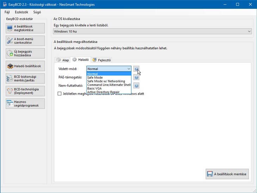Open BCD-technológia (Deployment) tool
The height and width of the screenshot is (193, 257).
click(x=25, y=91)
